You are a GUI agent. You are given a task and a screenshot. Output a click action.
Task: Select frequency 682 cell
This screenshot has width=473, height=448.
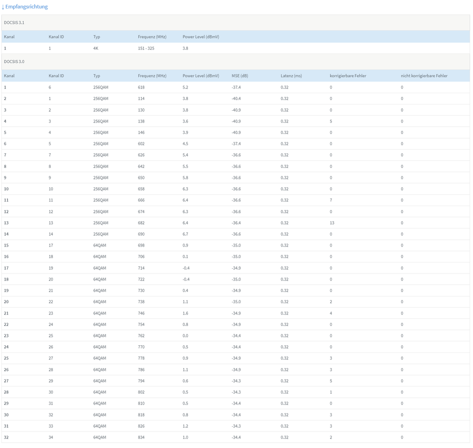tap(141, 223)
